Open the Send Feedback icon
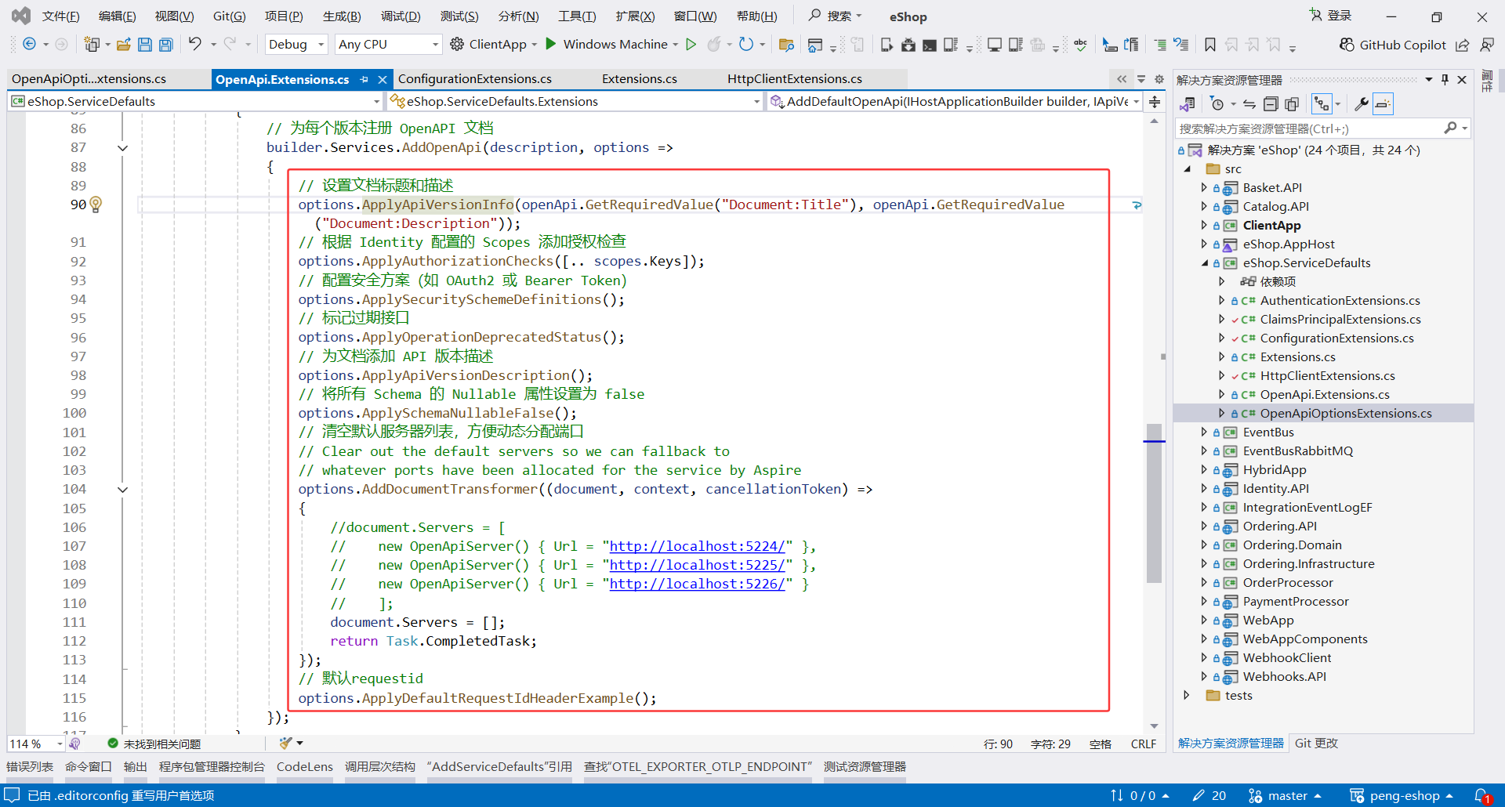 (1487, 45)
